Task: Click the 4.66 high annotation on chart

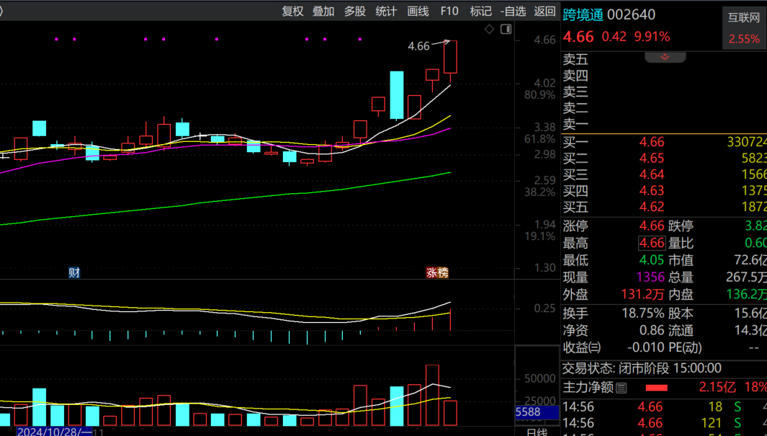Action: (x=418, y=46)
